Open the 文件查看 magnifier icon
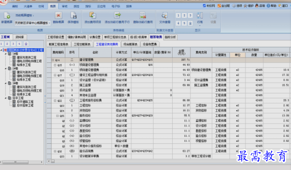Viewport: 291px width, 170px height. 164,15
